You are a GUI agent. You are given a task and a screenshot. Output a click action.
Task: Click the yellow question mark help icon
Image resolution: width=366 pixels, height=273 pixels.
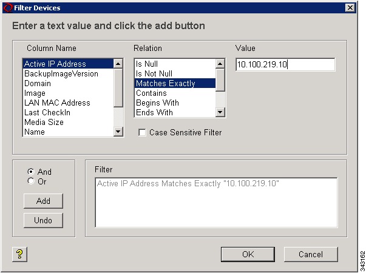pos(19,254)
